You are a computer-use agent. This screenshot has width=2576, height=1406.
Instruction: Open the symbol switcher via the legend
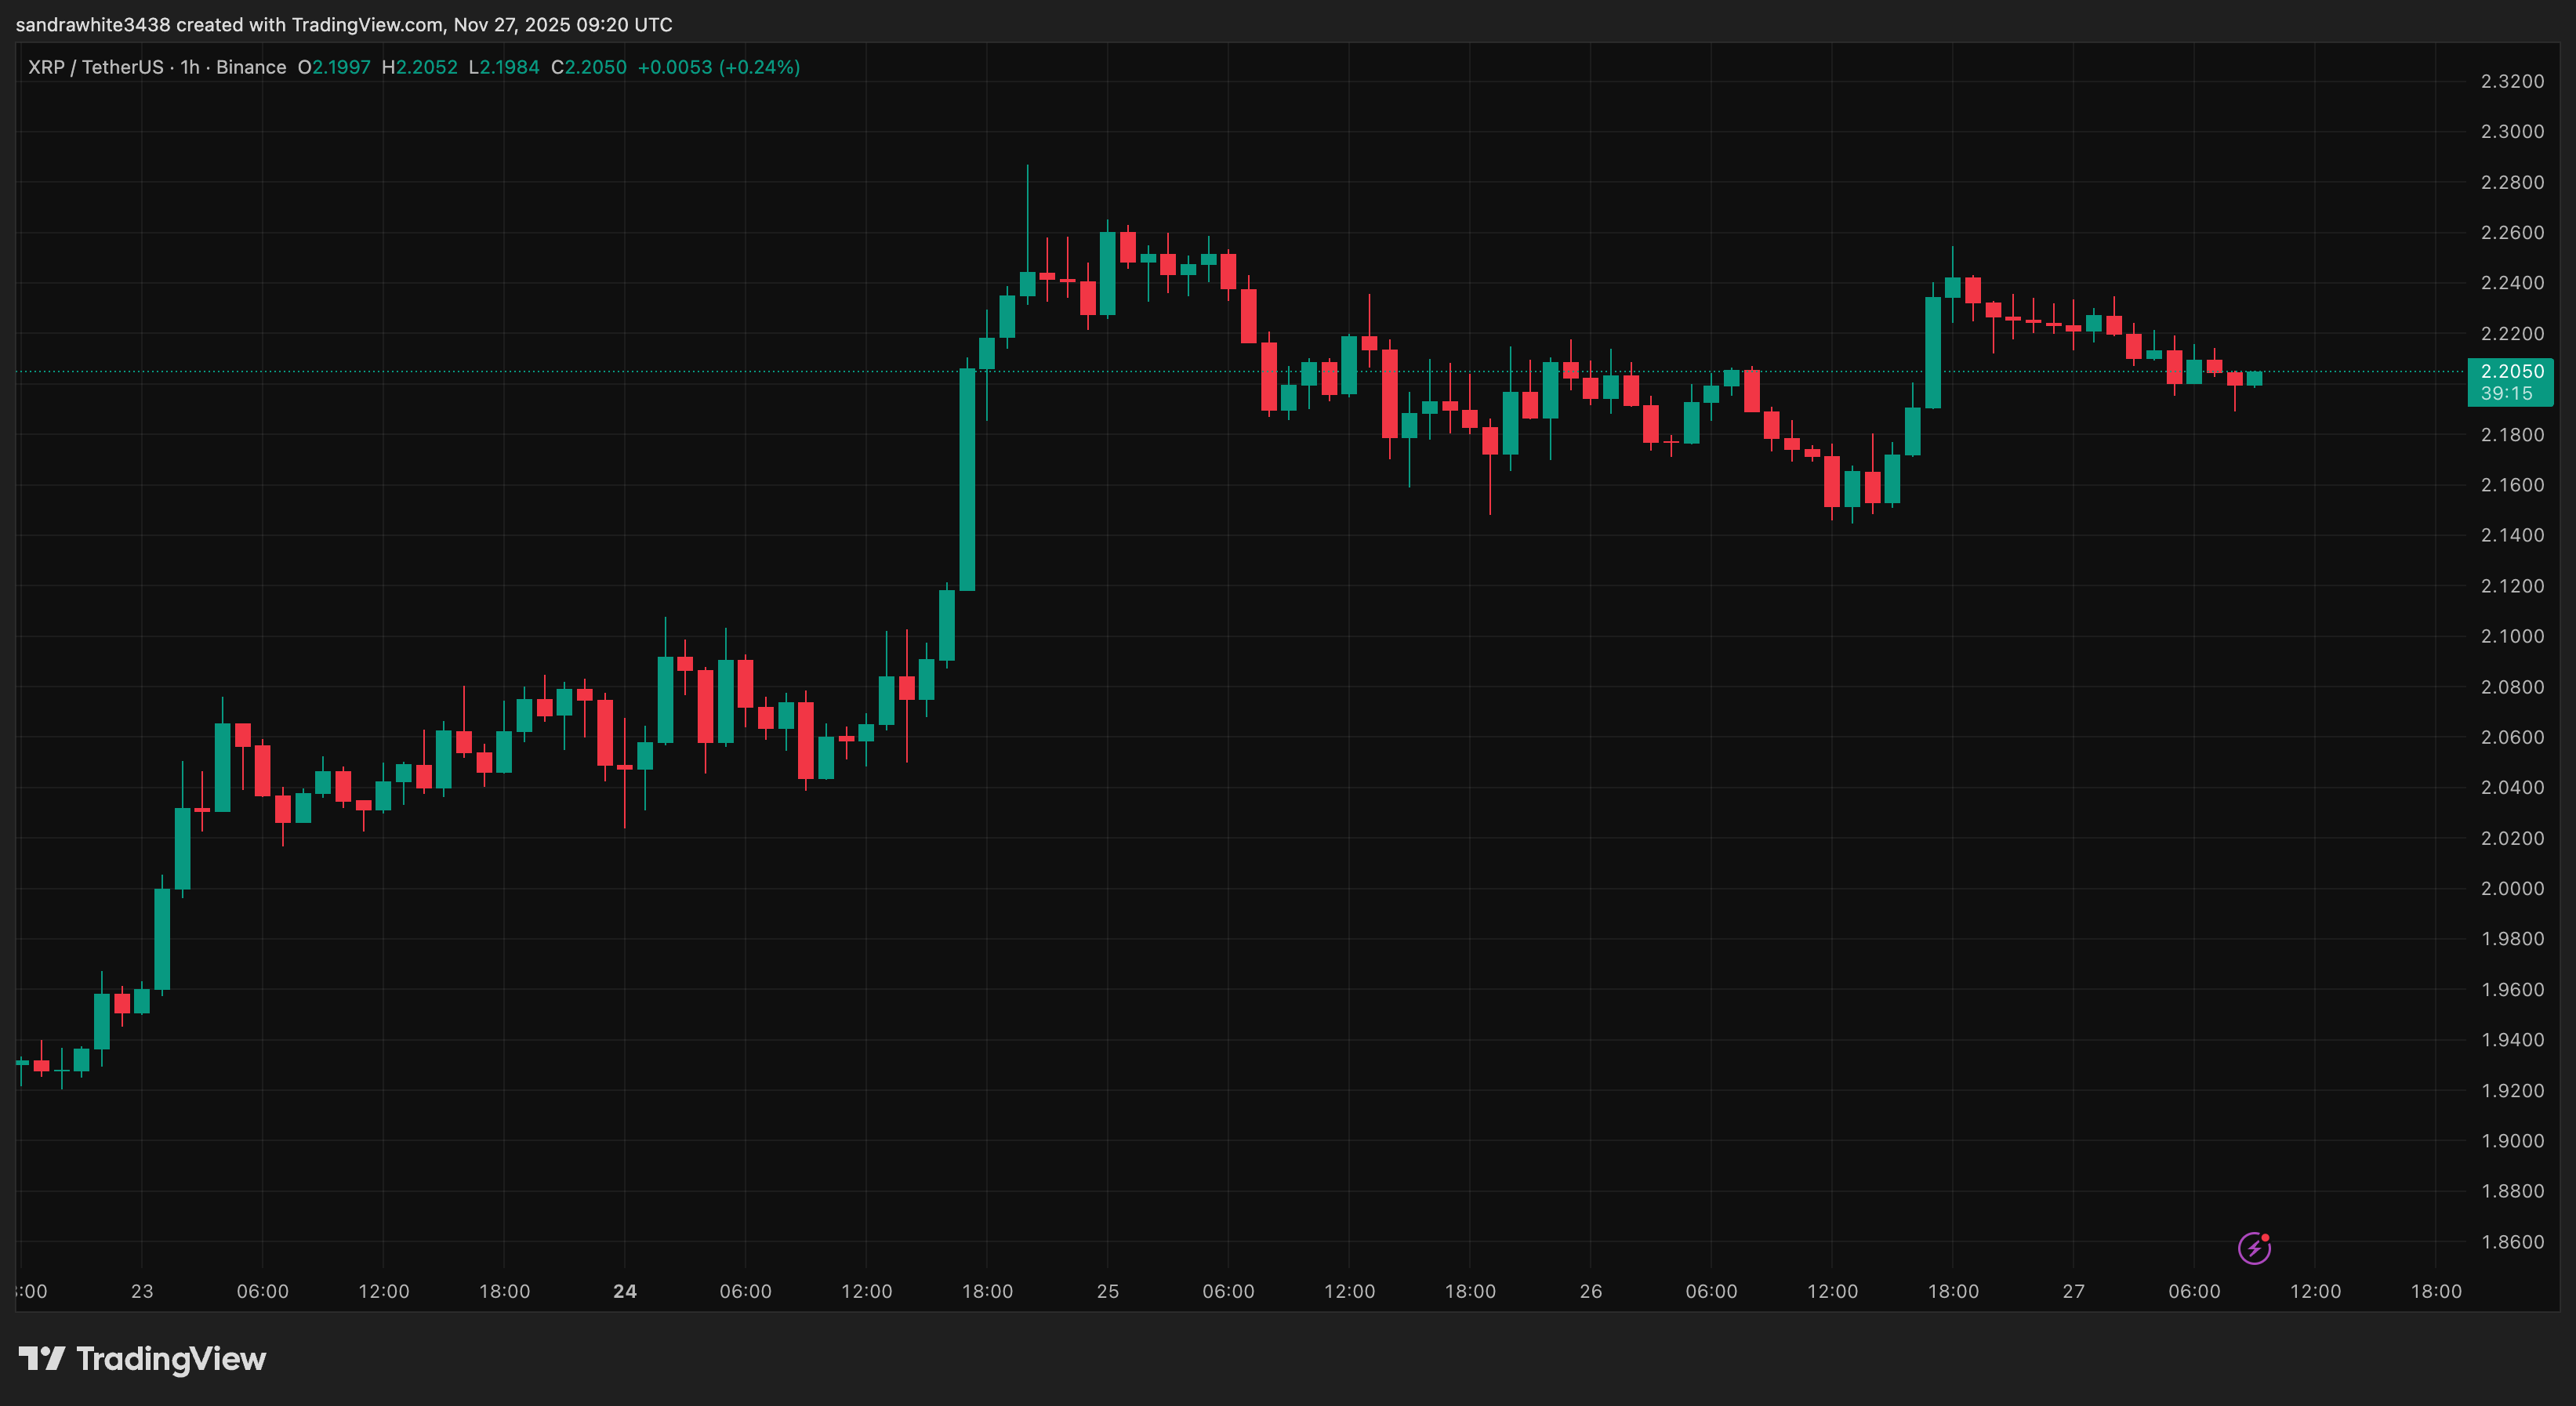[96, 67]
